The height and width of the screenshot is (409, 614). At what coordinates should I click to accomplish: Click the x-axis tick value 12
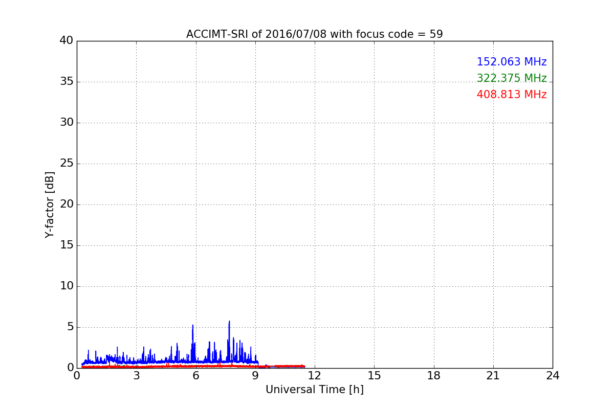point(315,376)
